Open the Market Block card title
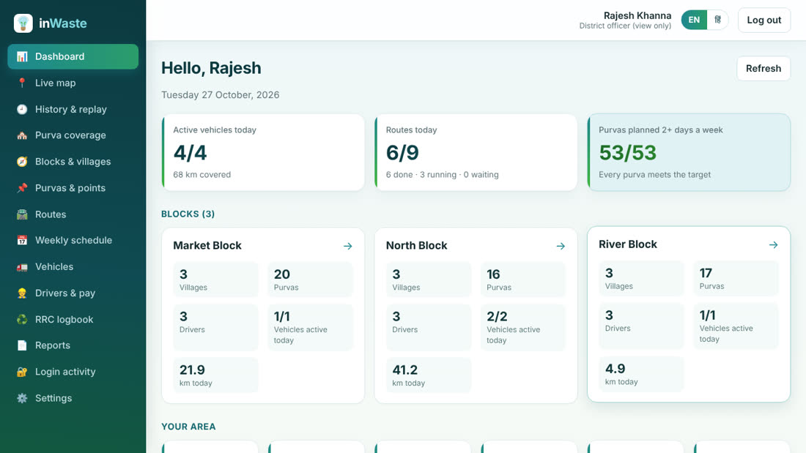The height and width of the screenshot is (453, 806). point(207,245)
